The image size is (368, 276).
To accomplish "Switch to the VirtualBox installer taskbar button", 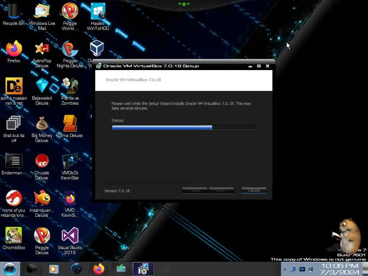I will (143, 269).
